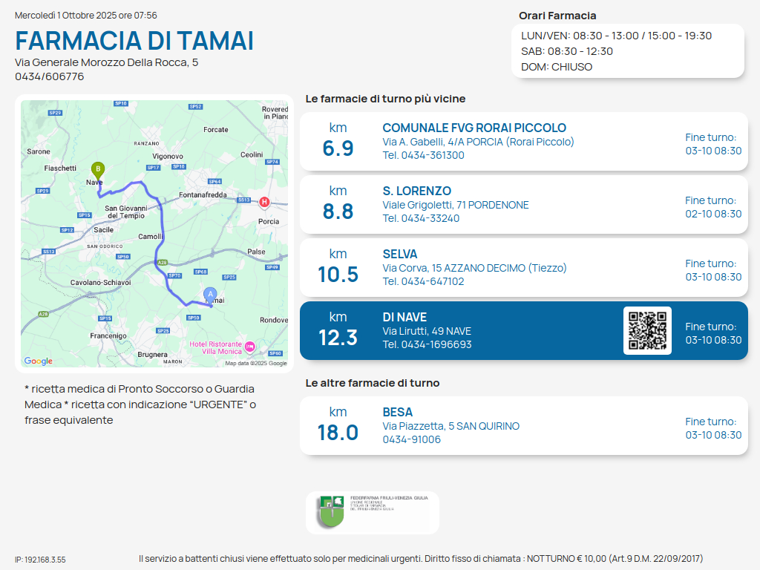Image resolution: width=760 pixels, height=570 pixels.
Task: Select the SELVA pharmacy heading
Action: tap(399, 254)
